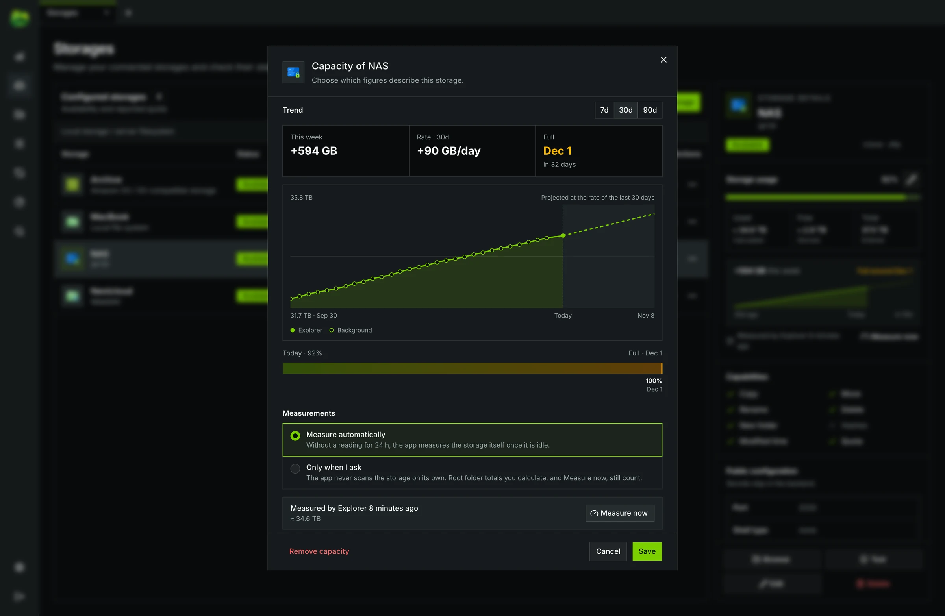The width and height of the screenshot is (945, 616).
Task: Click the Full Dec 1 card
Action: point(598,151)
